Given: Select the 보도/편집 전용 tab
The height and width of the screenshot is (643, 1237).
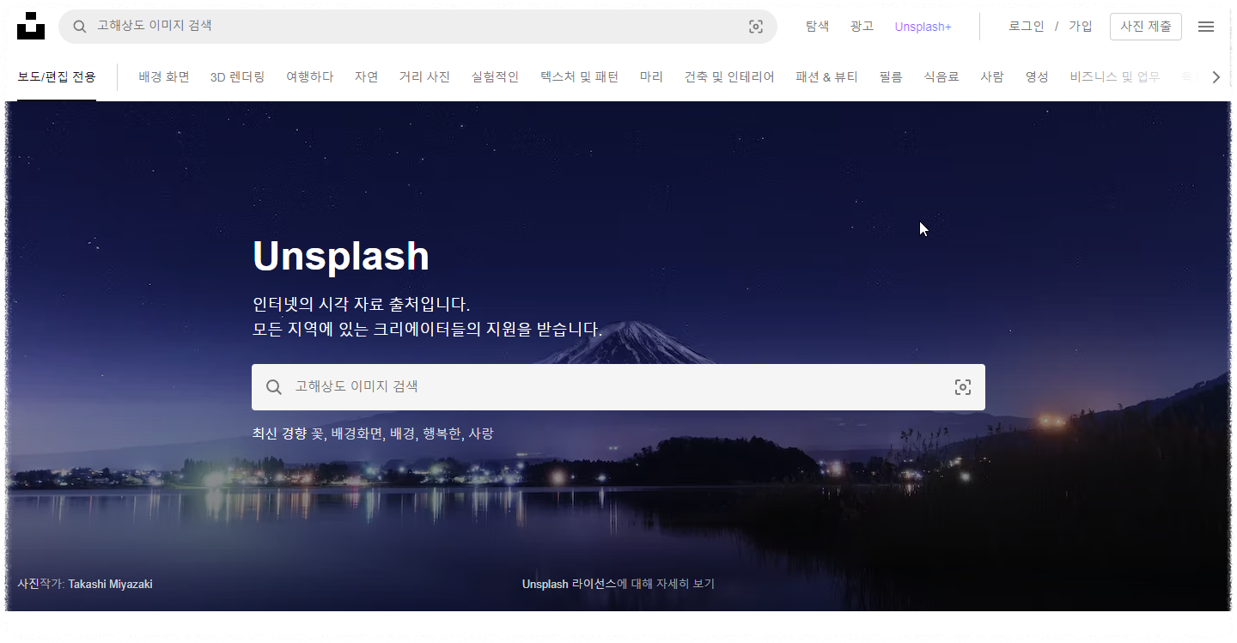Looking at the screenshot, I should click(x=57, y=77).
